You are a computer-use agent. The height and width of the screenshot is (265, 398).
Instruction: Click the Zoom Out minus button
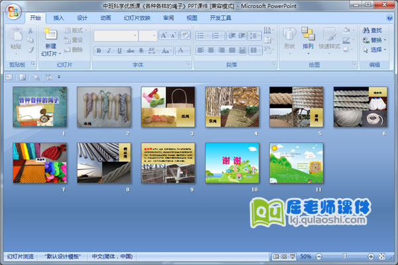point(319,256)
